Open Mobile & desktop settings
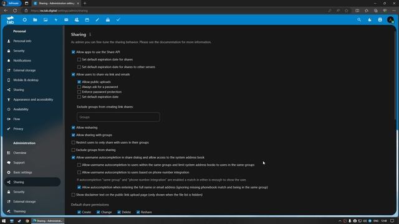The height and width of the screenshot is (224, 399). (x=32, y=80)
